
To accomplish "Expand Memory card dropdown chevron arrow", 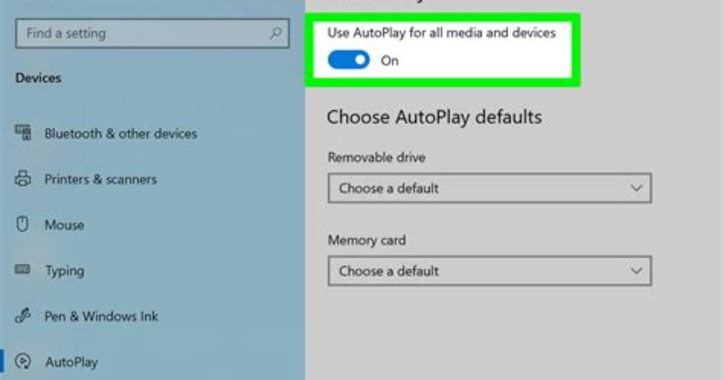I will (637, 270).
